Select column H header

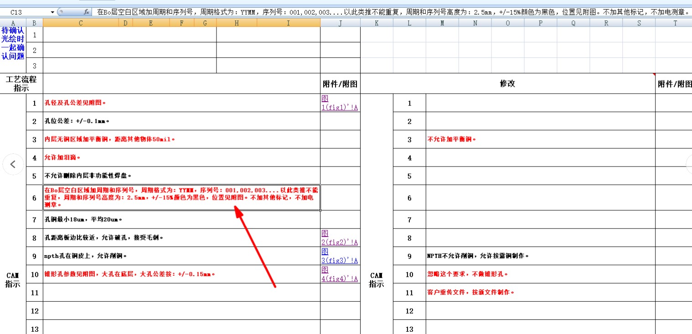[237, 23]
